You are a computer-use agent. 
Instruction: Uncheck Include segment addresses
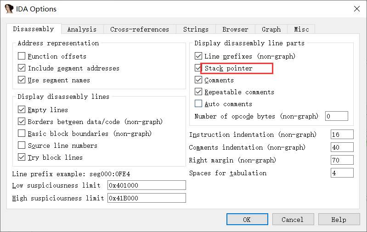coord(22,68)
